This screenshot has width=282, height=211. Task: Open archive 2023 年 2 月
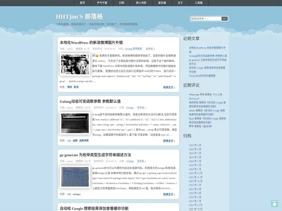(195, 197)
